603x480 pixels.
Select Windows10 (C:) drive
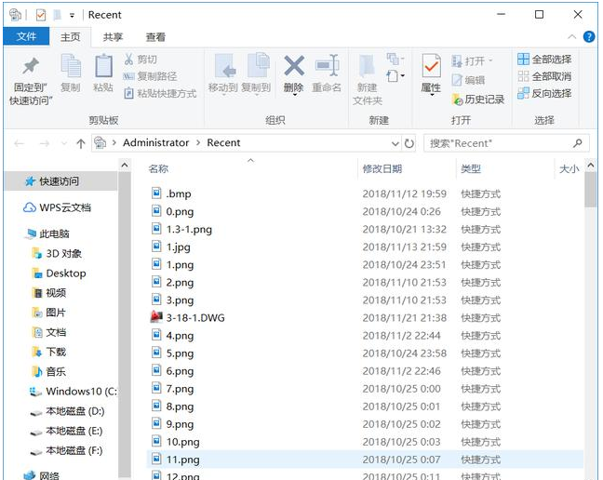[74, 392]
